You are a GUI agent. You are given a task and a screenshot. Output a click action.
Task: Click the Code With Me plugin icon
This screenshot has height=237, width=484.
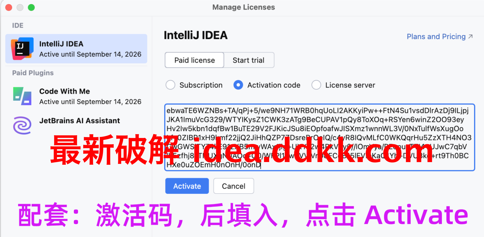pos(22,96)
